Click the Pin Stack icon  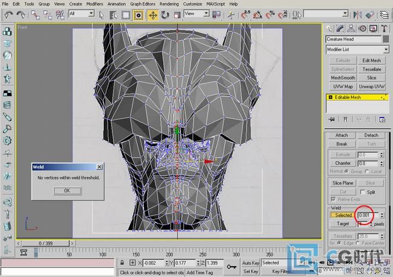[x=331, y=119]
